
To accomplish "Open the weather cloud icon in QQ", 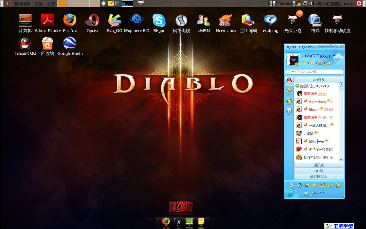I will click(x=338, y=58).
